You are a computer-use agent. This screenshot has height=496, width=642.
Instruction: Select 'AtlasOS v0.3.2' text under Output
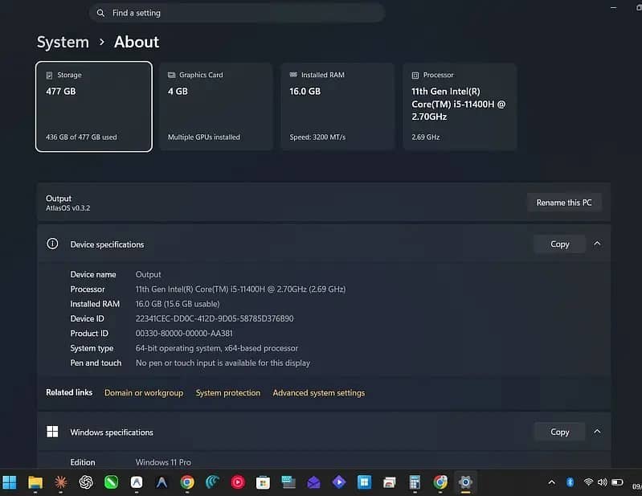coord(68,208)
